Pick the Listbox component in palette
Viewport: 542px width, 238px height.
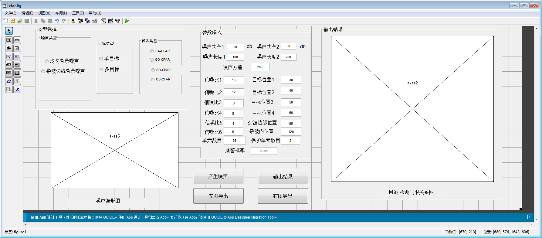tap(17, 65)
